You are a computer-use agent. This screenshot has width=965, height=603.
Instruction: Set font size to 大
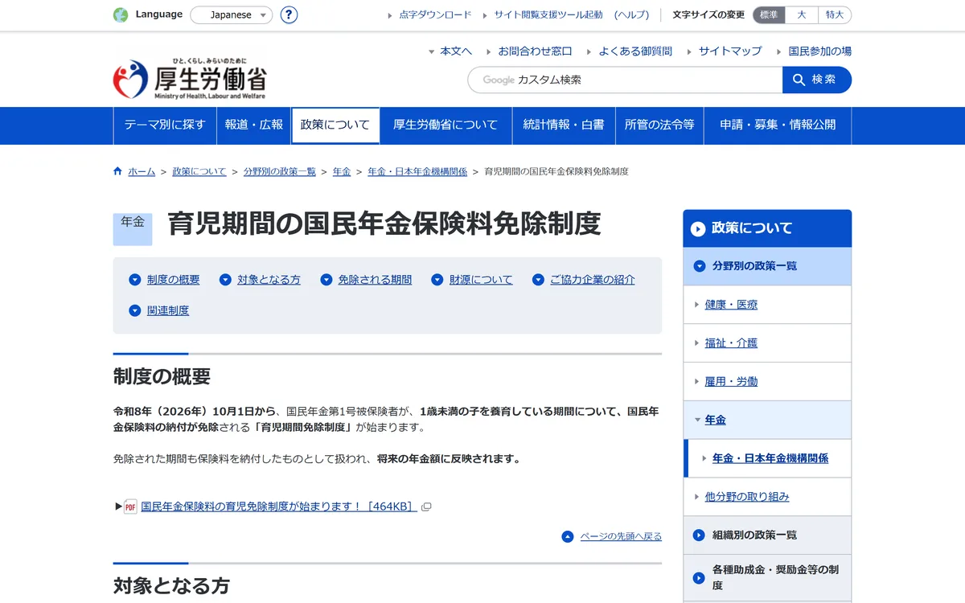pyautogui.click(x=802, y=14)
